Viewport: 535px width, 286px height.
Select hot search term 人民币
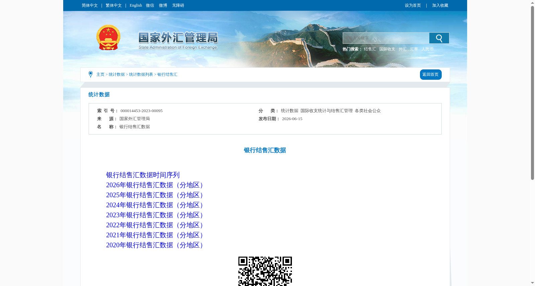[x=427, y=49]
